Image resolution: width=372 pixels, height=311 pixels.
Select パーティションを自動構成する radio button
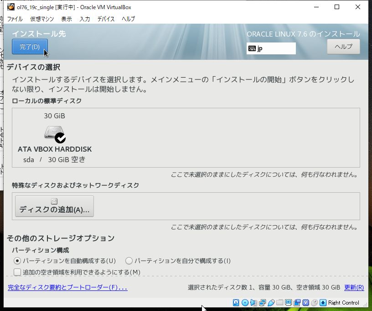(17, 261)
